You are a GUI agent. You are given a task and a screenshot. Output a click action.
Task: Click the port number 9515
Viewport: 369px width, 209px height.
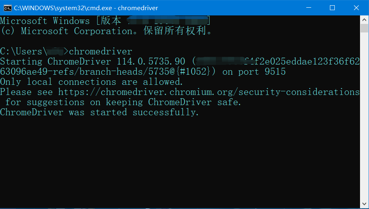pos(275,72)
